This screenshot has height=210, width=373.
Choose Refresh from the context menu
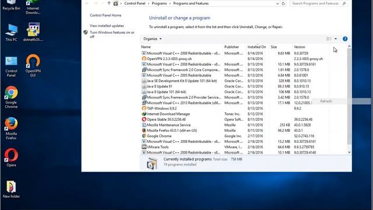[x=326, y=101]
